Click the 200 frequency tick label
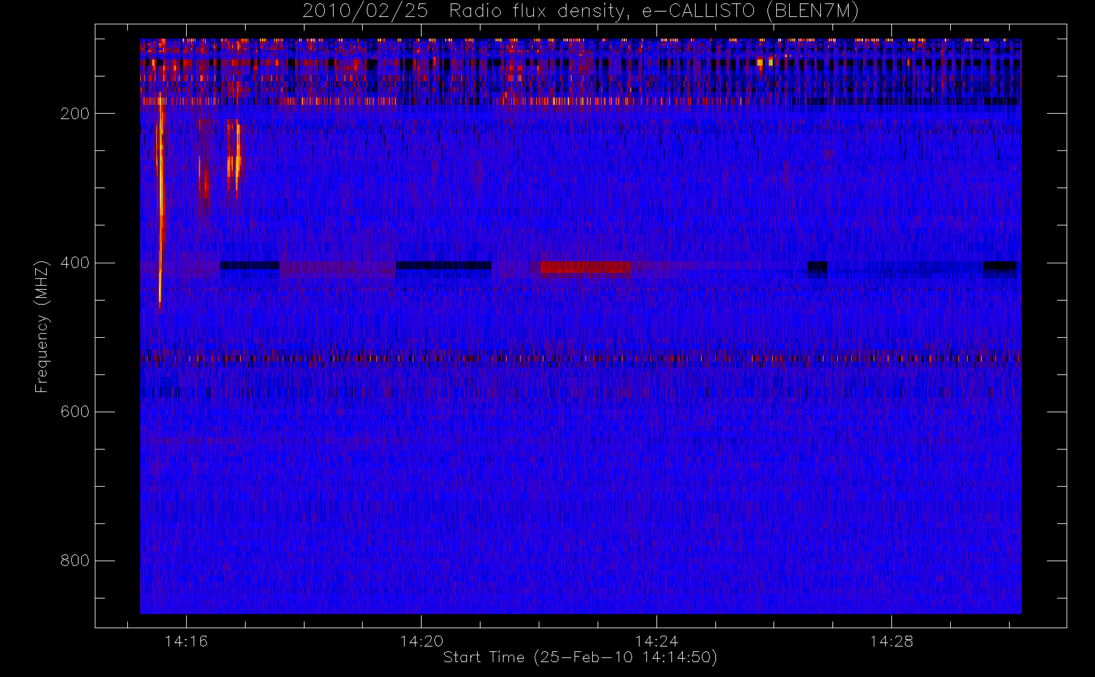 click(x=74, y=114)
